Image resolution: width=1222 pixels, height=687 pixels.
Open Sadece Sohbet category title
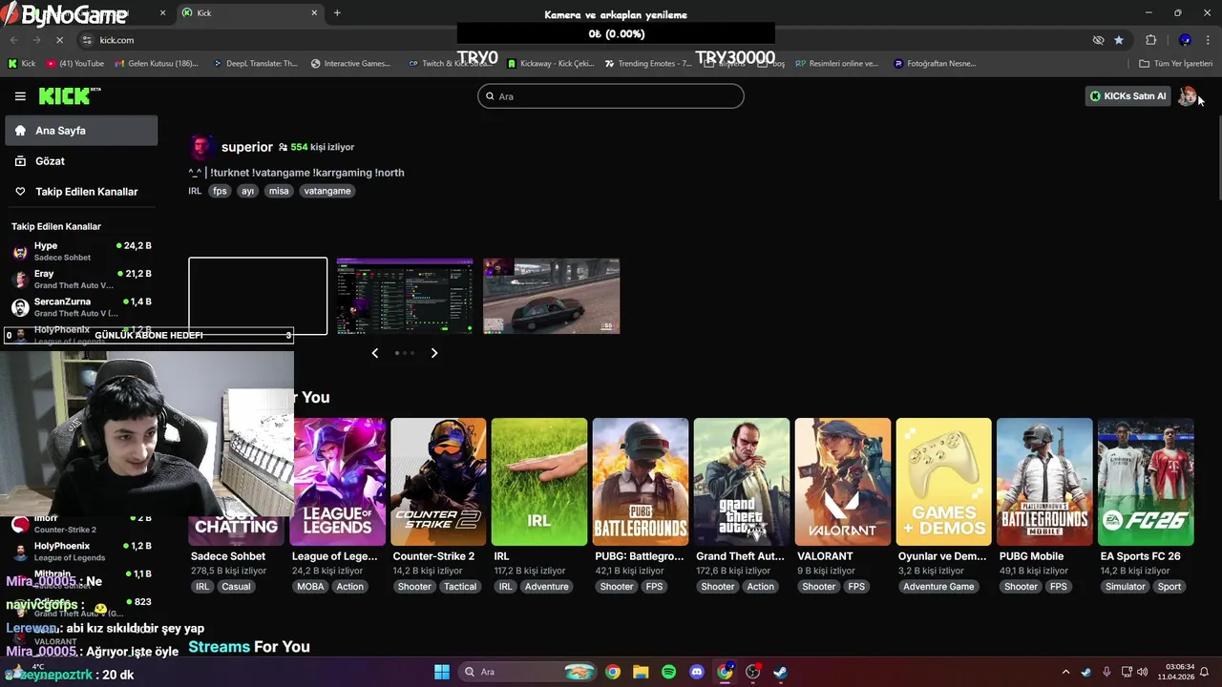point(228,556)
